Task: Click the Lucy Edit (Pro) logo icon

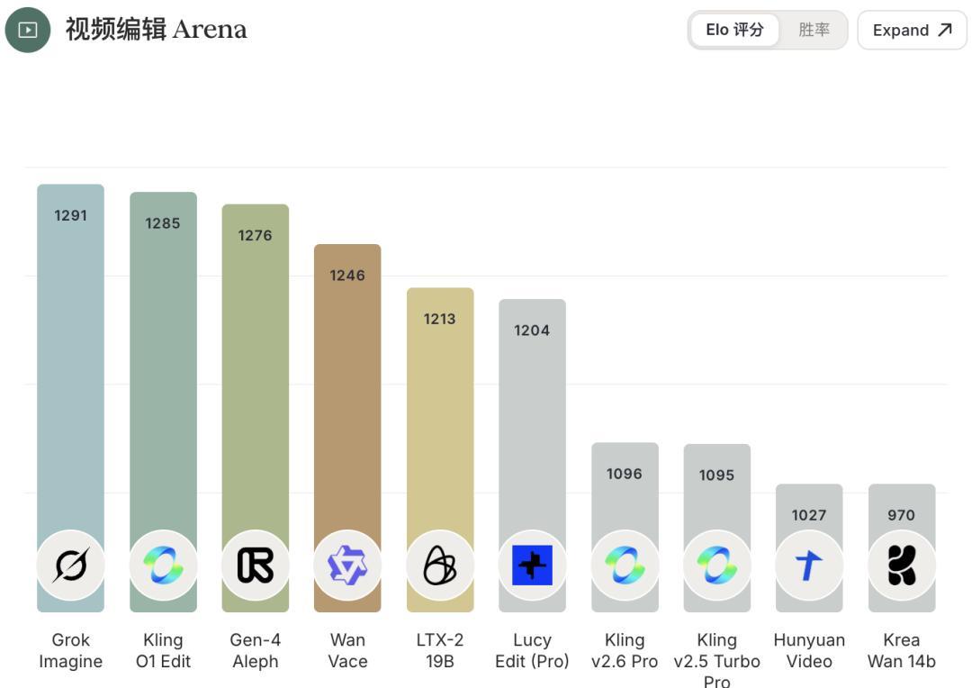Action: tap(532, 565)
